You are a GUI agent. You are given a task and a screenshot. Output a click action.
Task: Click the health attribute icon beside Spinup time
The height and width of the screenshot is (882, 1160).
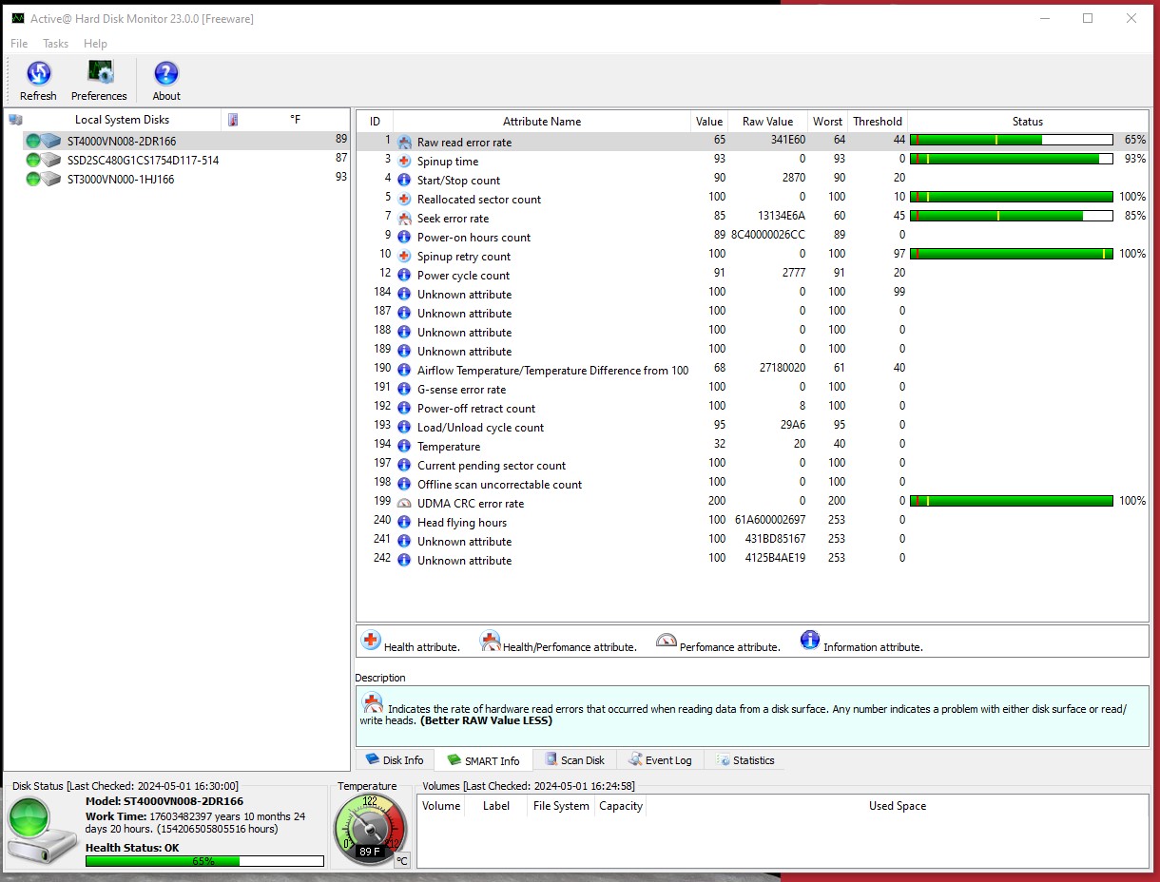404,161
